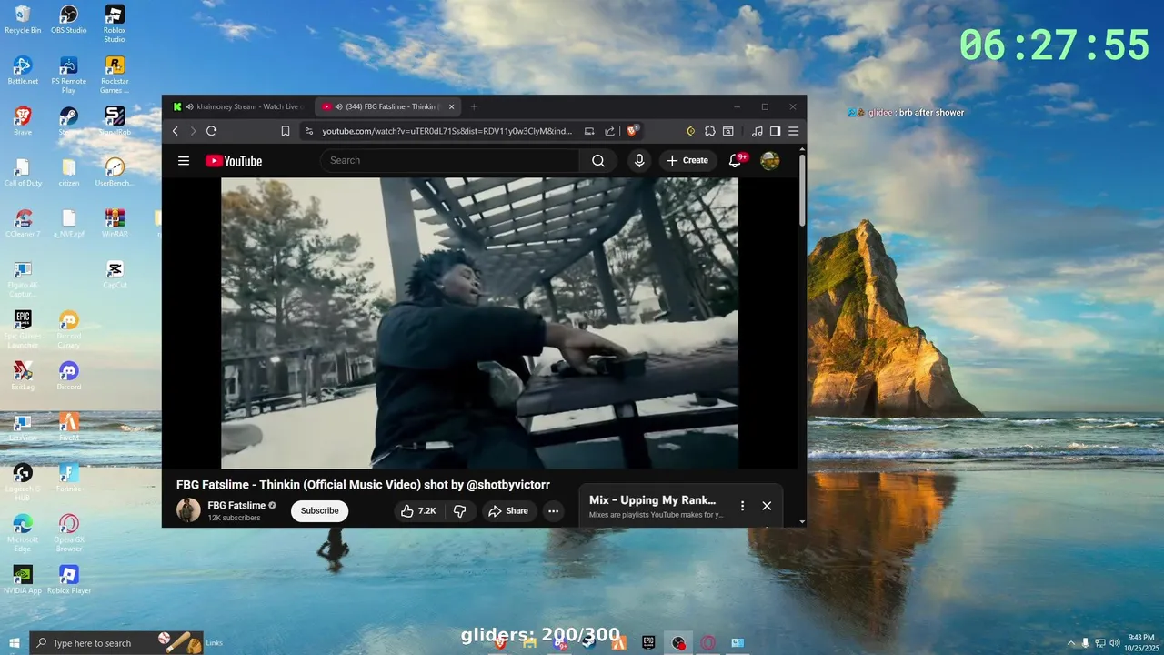
Task: Click the taskbar Type here to search box
Action: point(116,643)
